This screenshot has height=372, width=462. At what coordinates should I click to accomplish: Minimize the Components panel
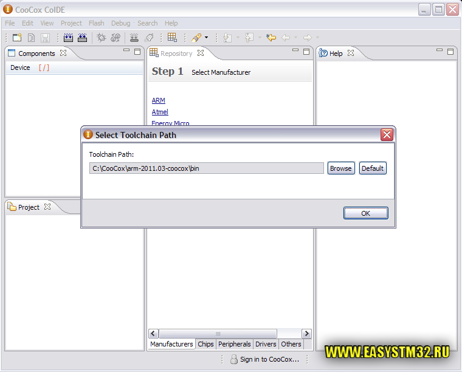point(126,50)
